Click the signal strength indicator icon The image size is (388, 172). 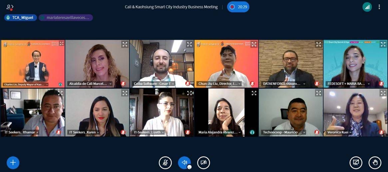coord(367,7)
